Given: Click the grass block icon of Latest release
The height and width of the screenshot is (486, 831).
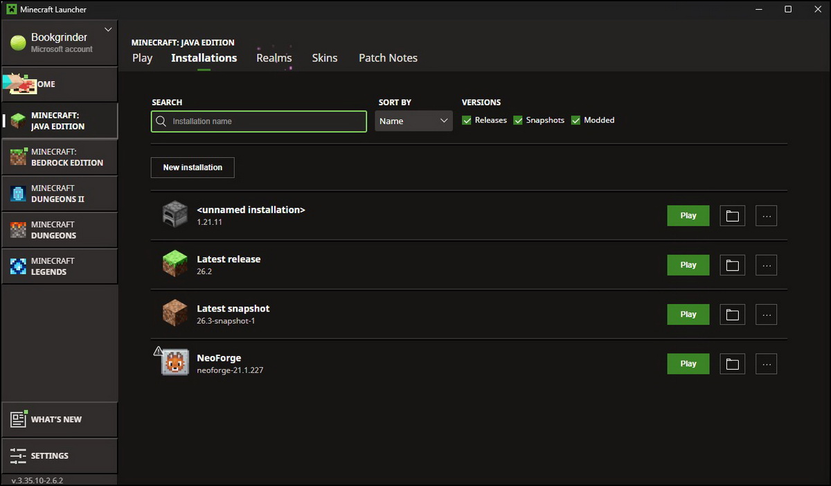Looking at the screenshot, I should coord(175,264).
